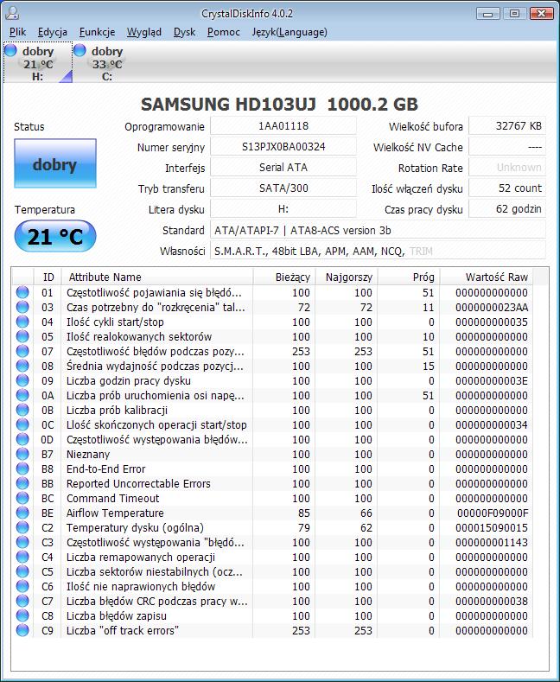Click status orb for attribute 09

22,380
